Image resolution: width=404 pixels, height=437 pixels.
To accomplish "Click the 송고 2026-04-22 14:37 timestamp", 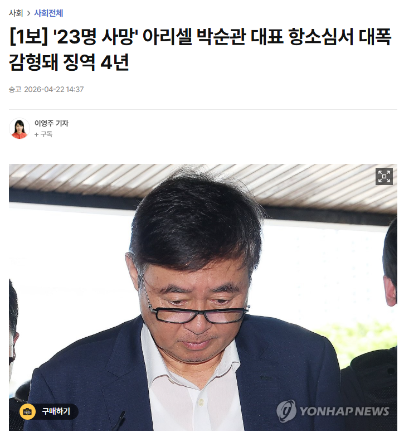I will tap(46, 89).
